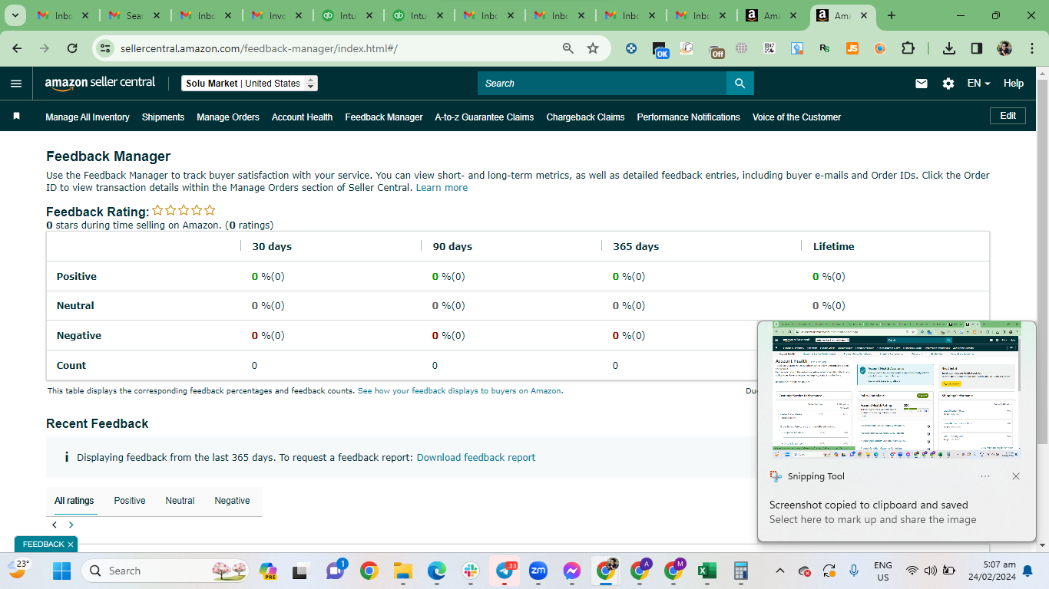This screenshot has height=589, width=1049.
Task: Show hidden system tray icons
Action: (x=780, y=571)
